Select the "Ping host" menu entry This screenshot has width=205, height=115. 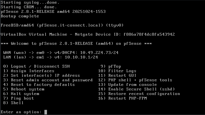pos(22,98)
